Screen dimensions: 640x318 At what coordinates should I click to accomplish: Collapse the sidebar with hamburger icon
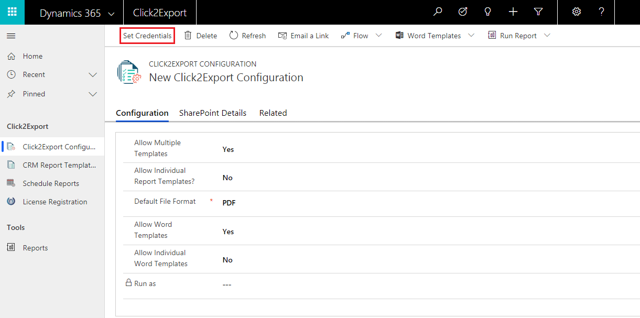coord(11,36)
